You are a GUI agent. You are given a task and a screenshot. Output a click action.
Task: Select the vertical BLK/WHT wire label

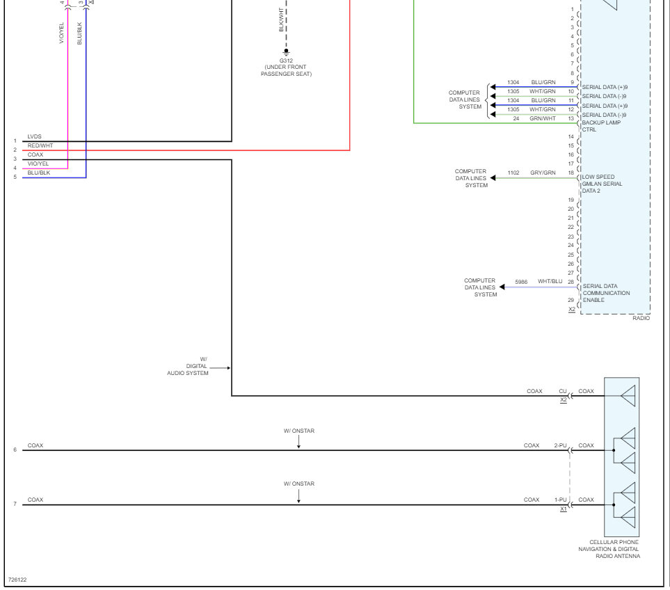tap(281, 19)
